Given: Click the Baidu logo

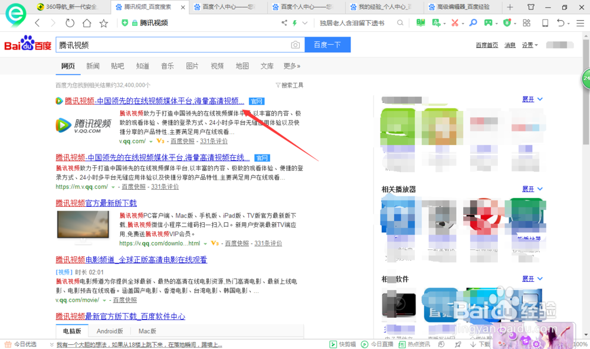Looking at the screenshot, I should pos(28,44).
